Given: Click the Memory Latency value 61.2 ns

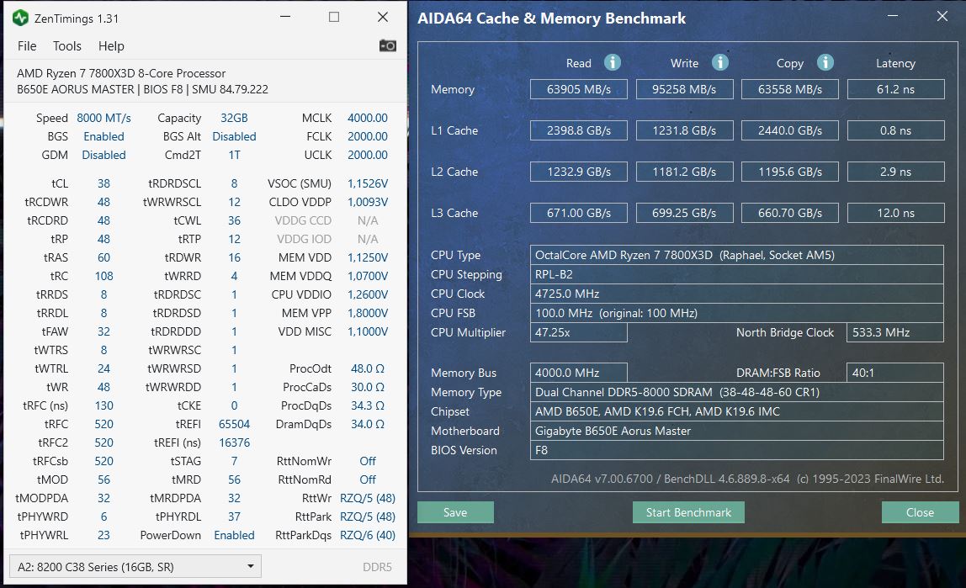Looking at the screenshot, I should click(x=896, y=89).
